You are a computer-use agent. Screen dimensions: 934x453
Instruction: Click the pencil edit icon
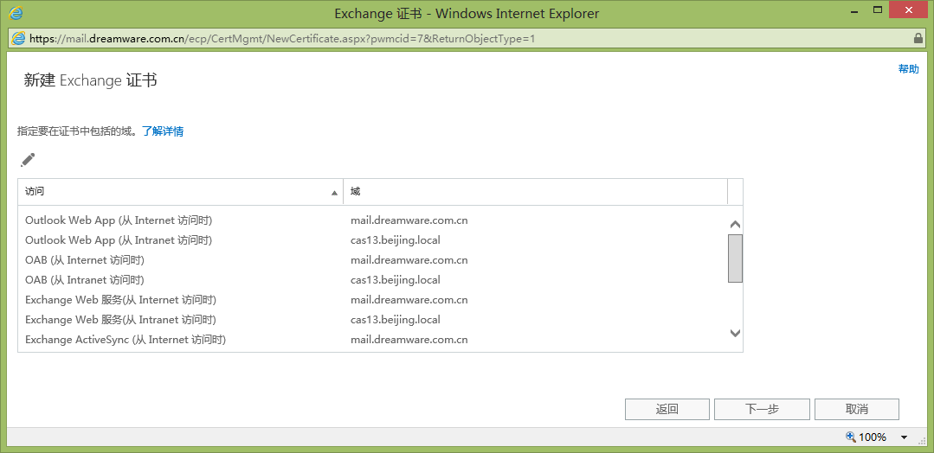tap(28, 160)
